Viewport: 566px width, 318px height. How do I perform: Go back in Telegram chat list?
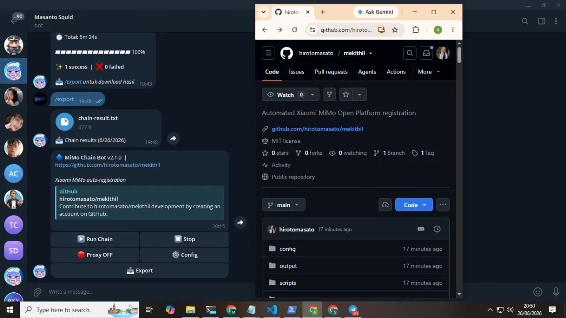[14, 20]
